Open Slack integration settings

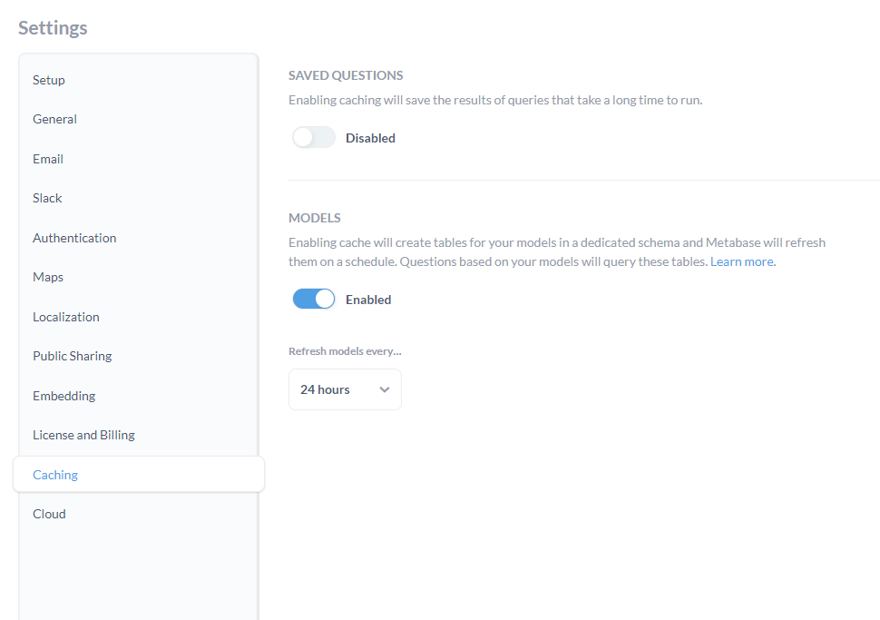(x=46, y=198)
